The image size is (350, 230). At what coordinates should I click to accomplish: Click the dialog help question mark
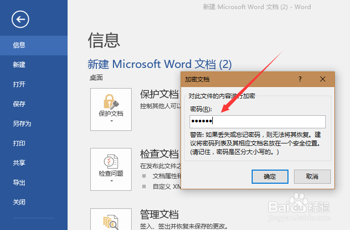(300, 79)
